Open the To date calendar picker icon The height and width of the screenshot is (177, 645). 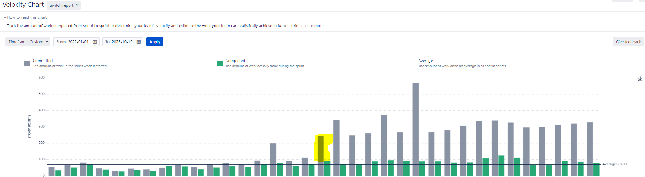[x=138, y=42]
